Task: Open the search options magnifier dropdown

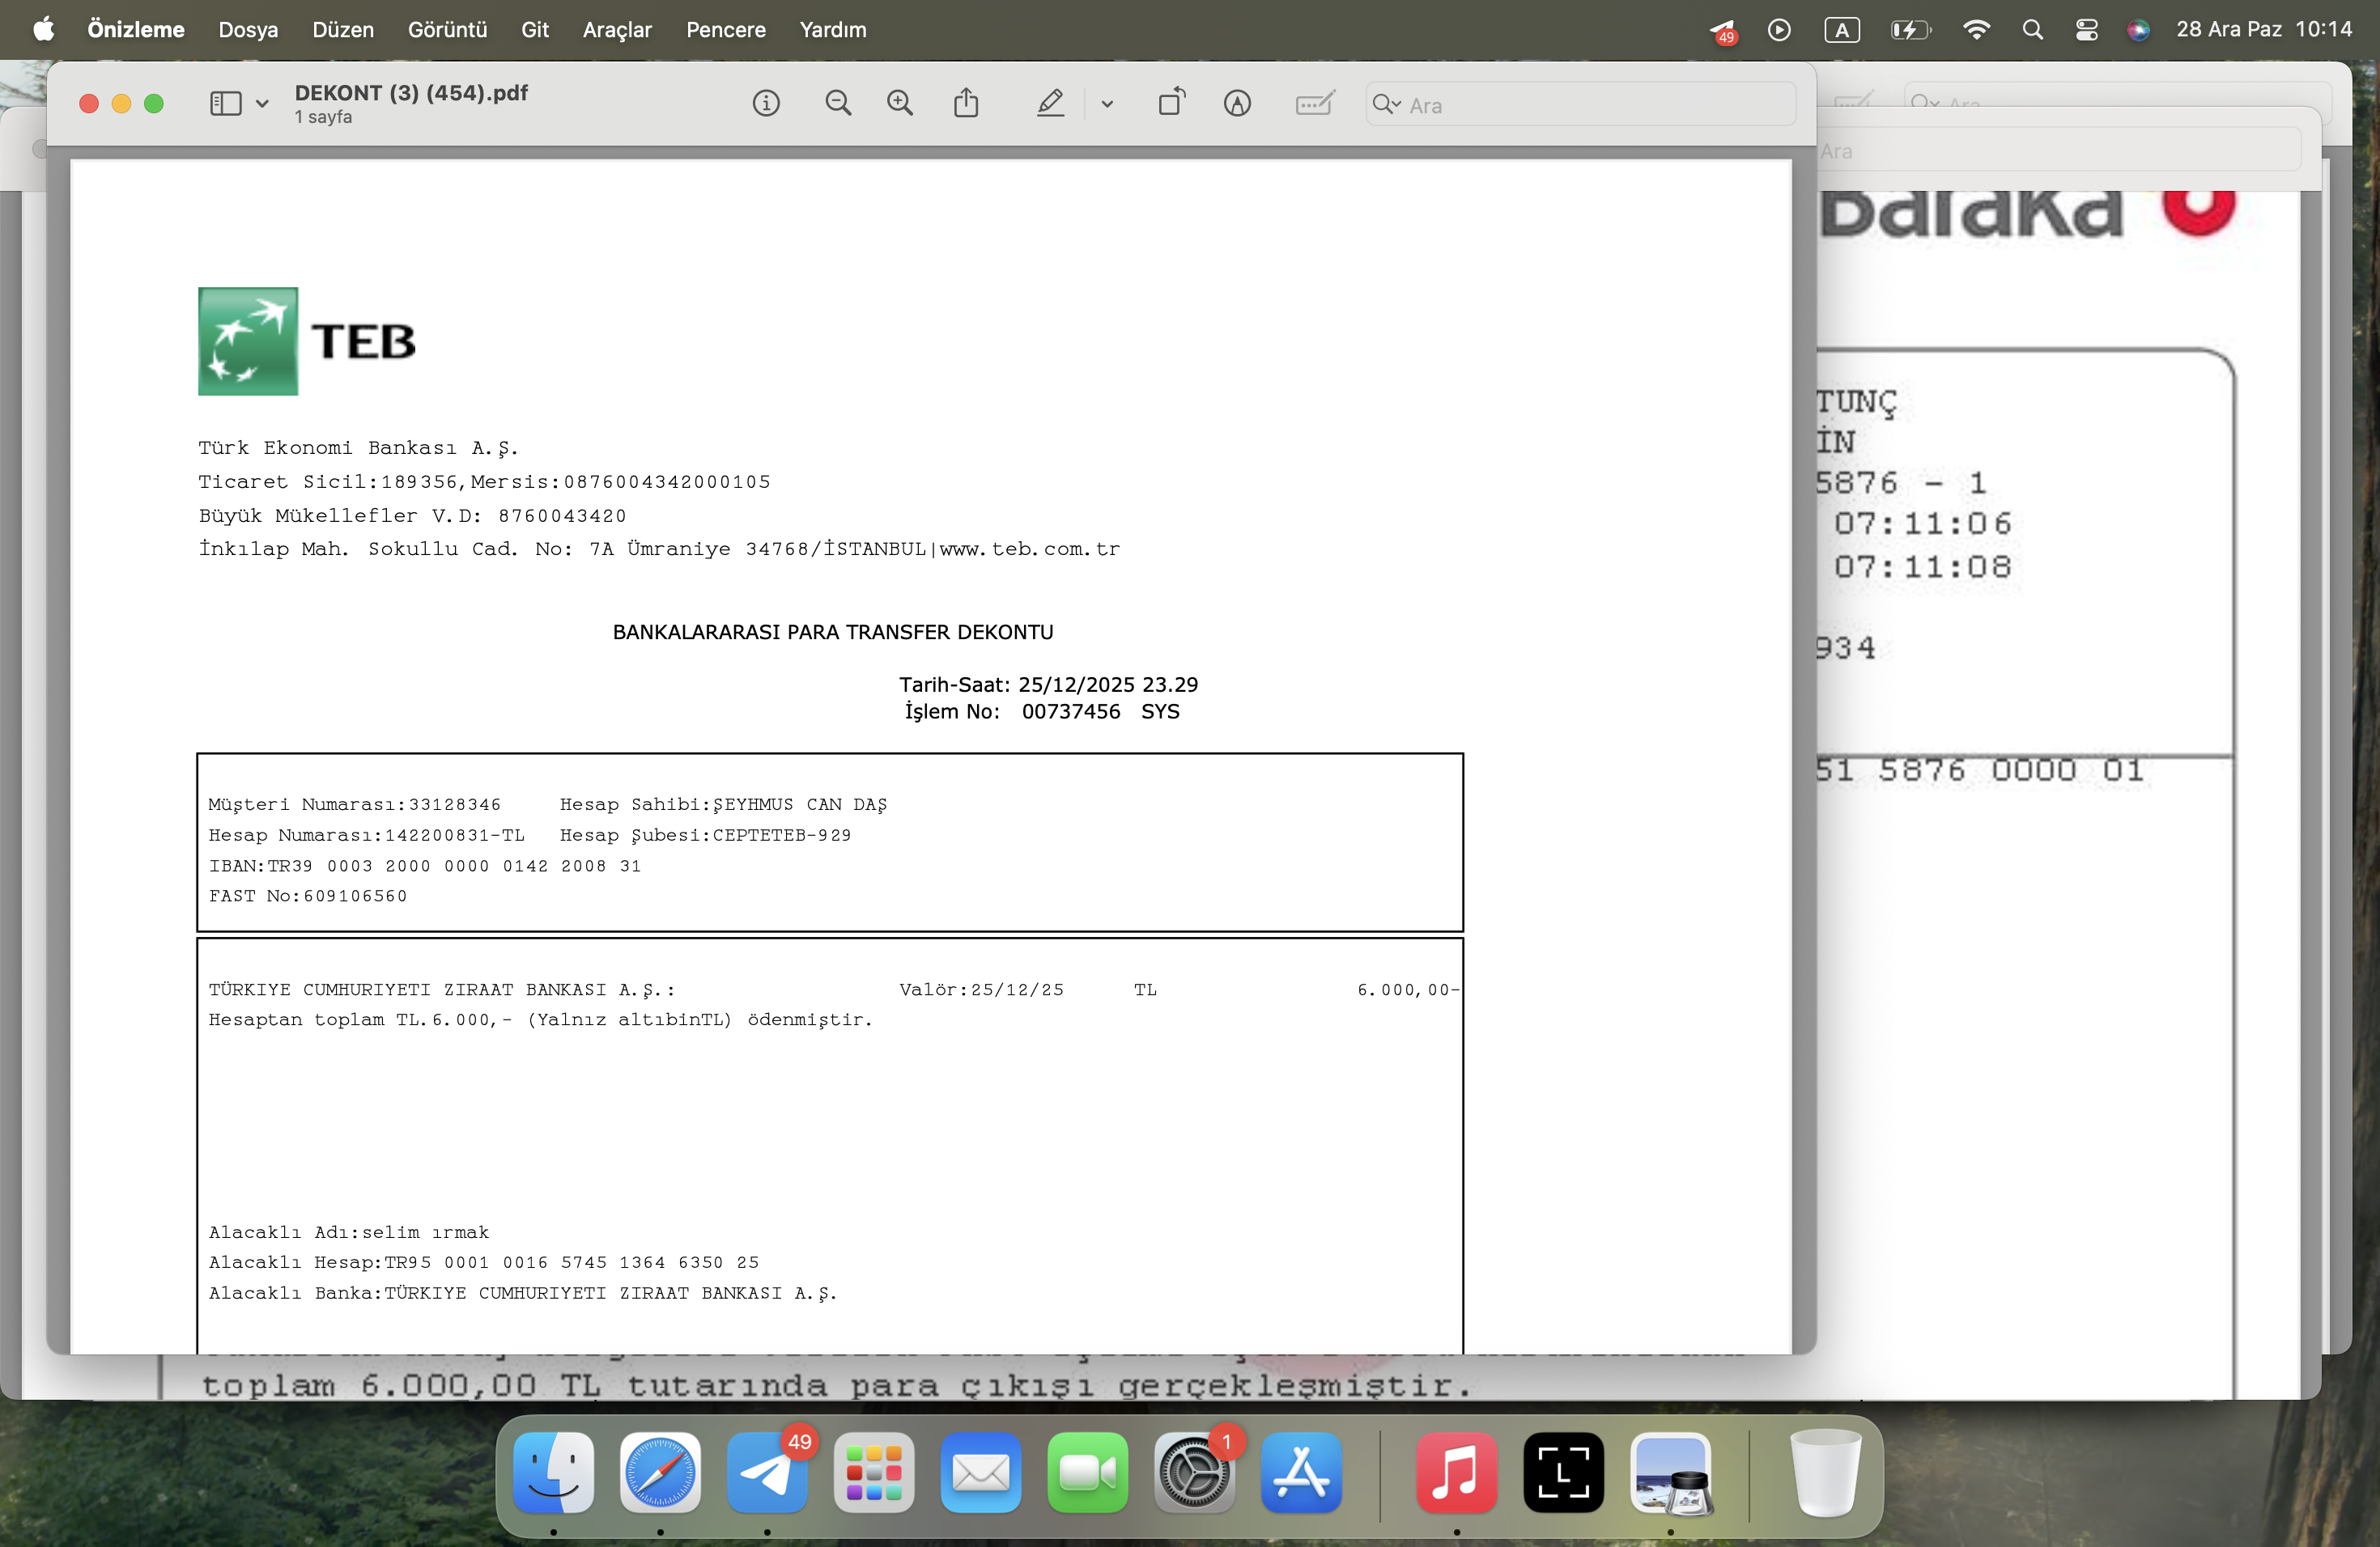Action: 1387,104
